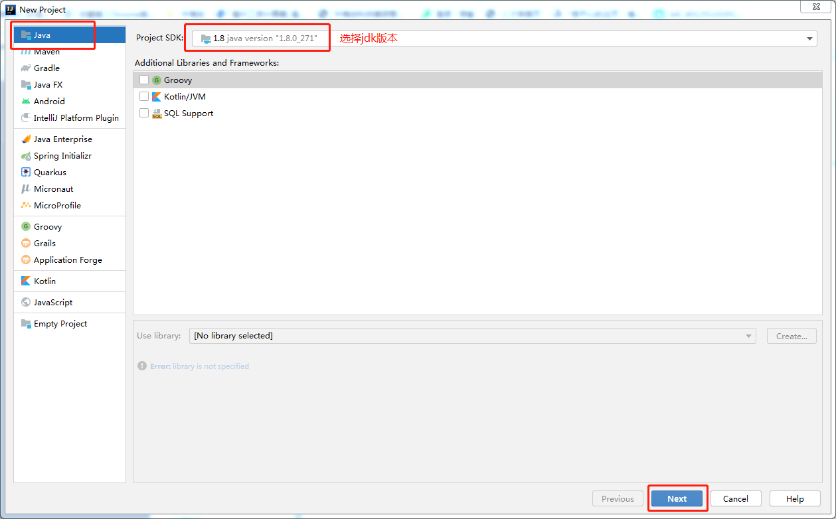Click the Quarkus icon
Viewport: 836px width, 519px height.
click(26, 173)
